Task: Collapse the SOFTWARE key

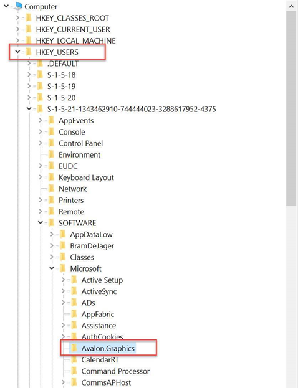Action: tap(41, 223)
